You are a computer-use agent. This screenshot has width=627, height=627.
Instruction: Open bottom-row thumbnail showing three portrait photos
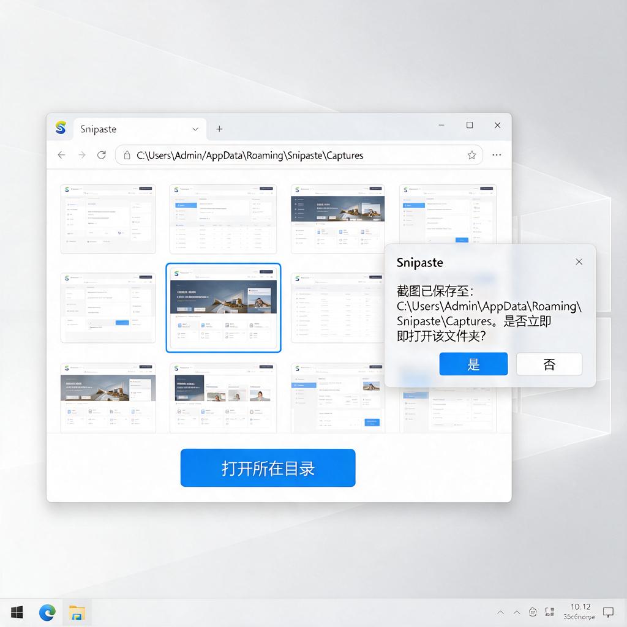(x=223, y=398)
